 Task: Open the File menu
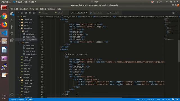point(11,9)
